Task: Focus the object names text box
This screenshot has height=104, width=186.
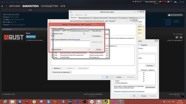Action: coord(70,44)
